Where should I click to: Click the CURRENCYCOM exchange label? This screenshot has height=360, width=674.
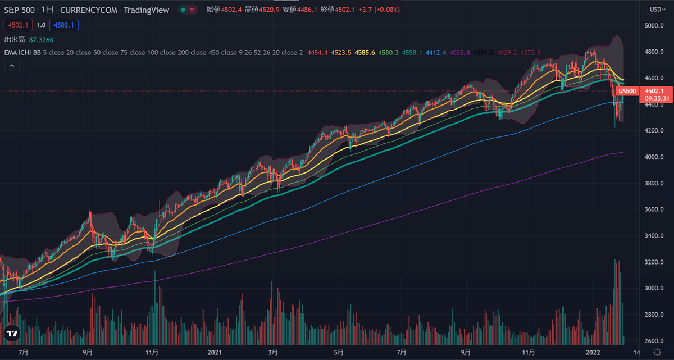pos(88,10)
